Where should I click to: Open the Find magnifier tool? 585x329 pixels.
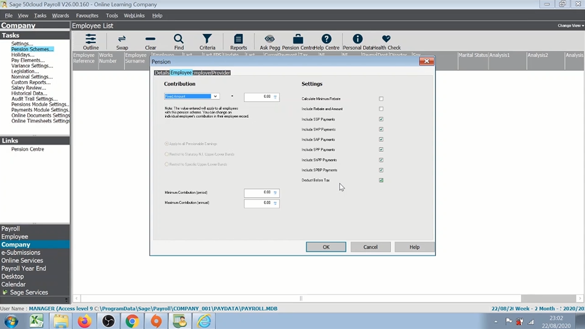(x=179, y=42)
